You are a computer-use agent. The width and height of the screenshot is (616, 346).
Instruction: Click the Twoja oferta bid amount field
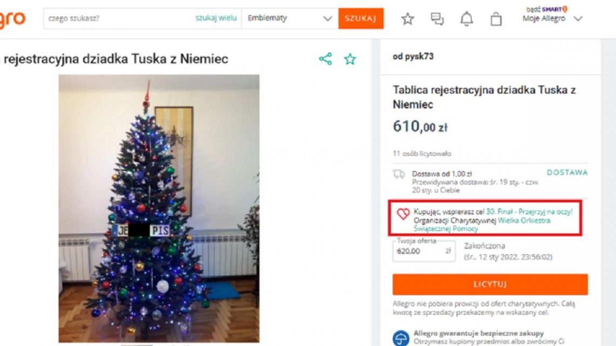coord(424,251)
